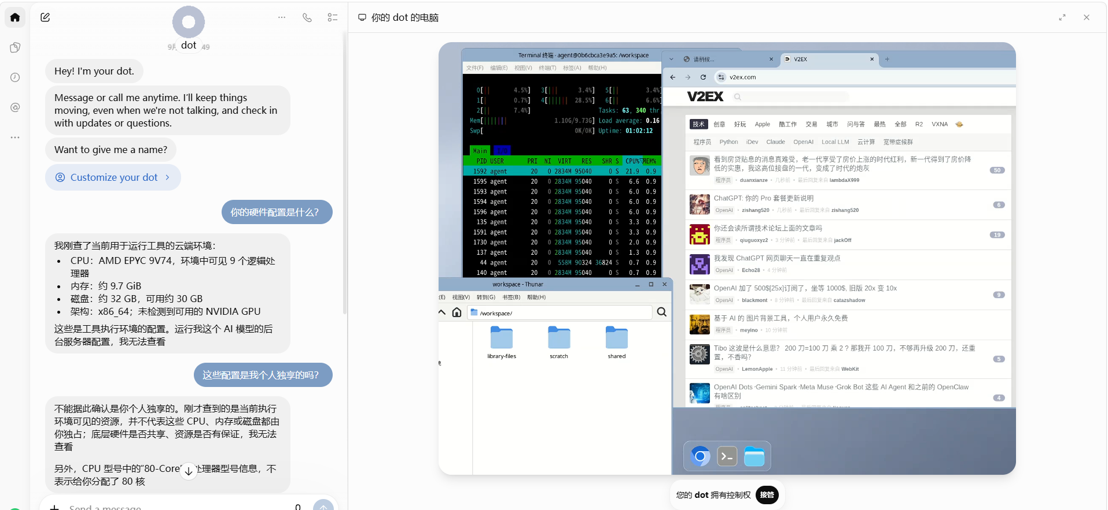This screenshot has height=510, width=1108.
Task: Click the 接管 takeover button
Action: pos(767,495)
